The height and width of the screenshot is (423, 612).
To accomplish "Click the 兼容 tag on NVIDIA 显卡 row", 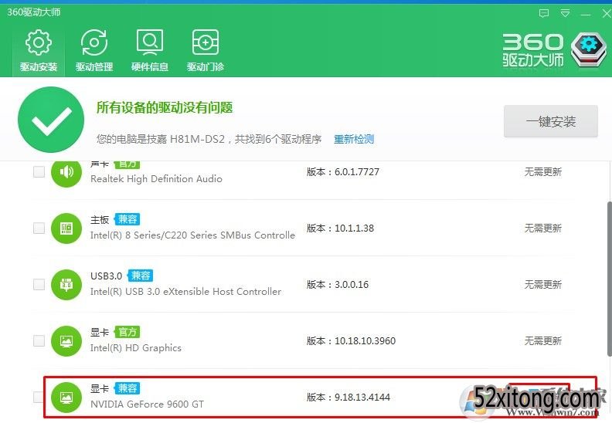I will click(x=127, y=388).
